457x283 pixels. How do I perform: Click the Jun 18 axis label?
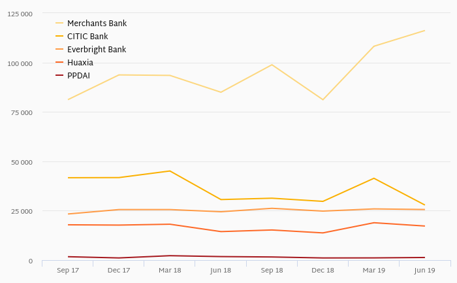(221, 271)
